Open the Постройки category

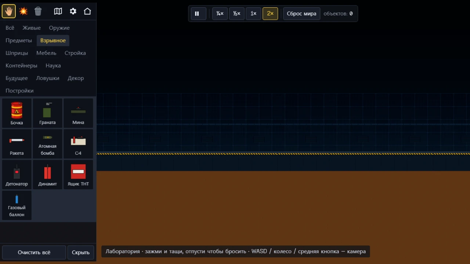(x=19, y=91)
